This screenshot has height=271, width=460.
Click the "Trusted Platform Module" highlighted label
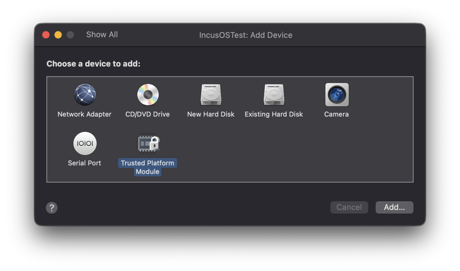coord(148,167)
